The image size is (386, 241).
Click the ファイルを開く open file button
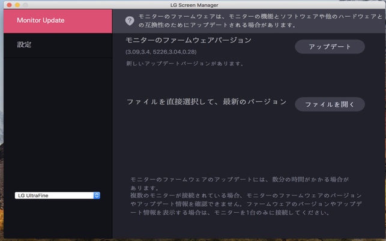coord(330,104)
